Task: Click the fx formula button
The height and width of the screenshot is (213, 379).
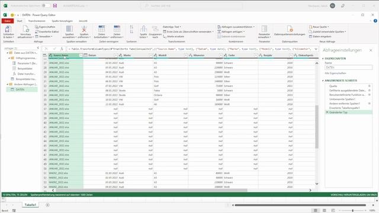Action: tap(62, 49)
